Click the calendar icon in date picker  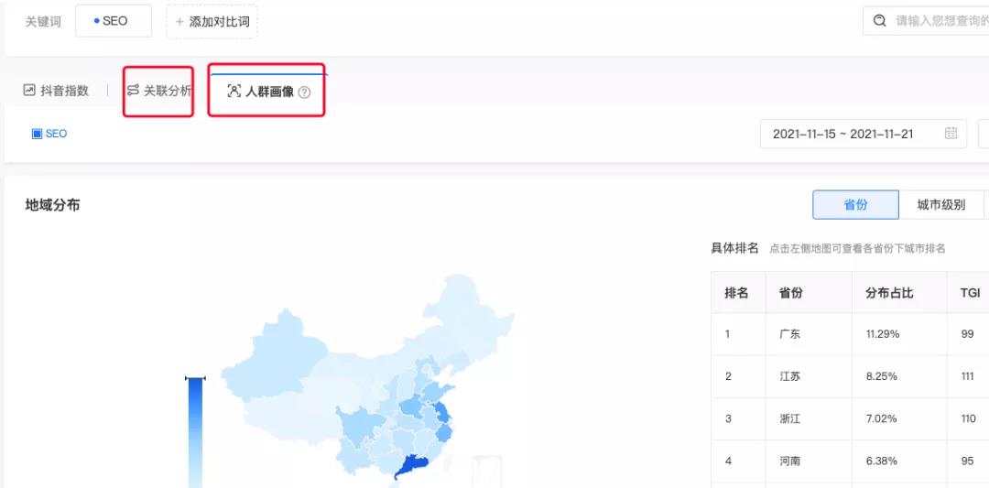[951, 134]
